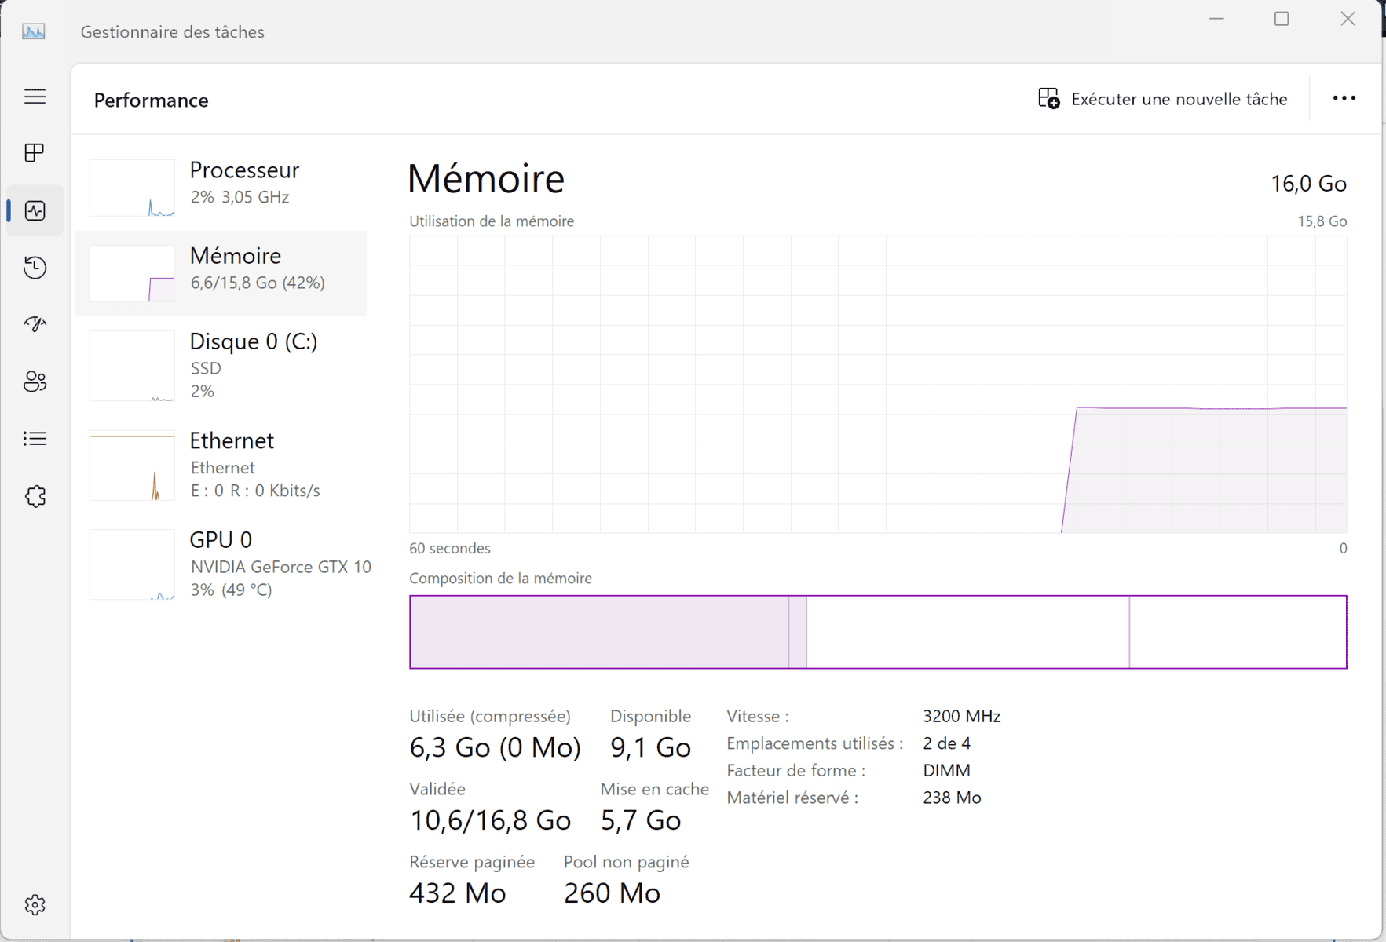1386x942 pixels.
Task: Click the 6,6/15,8 Go (42%) text
Action: (258, 283)
